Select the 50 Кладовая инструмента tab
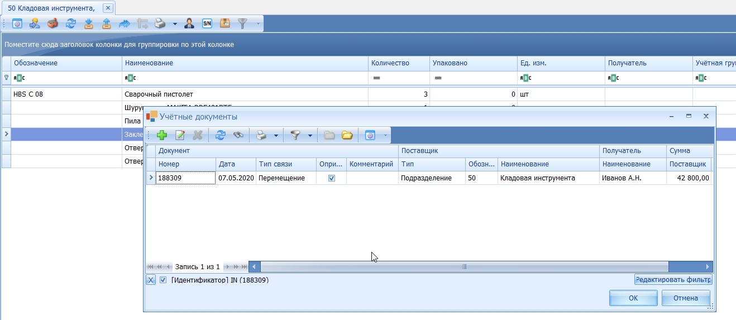736x320 pixels. click(51, 8)
